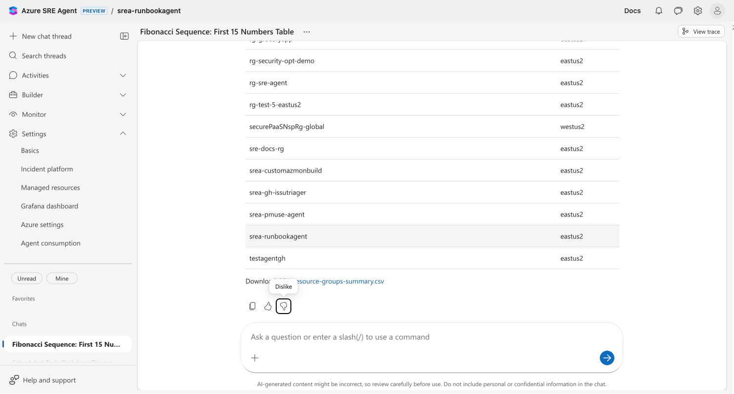Click the View trace button
The image size is (734, 394).
[x=701, y=31]
